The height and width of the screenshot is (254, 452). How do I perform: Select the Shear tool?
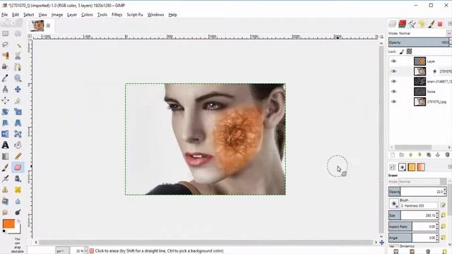click(5, 123)
